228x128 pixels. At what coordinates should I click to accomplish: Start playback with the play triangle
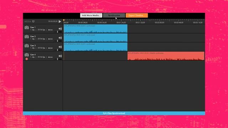[x=60, y=21]
